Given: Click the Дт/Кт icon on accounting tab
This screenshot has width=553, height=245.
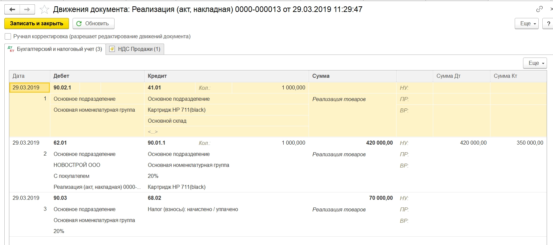Looking at the screenshot, I should point(11,49).
